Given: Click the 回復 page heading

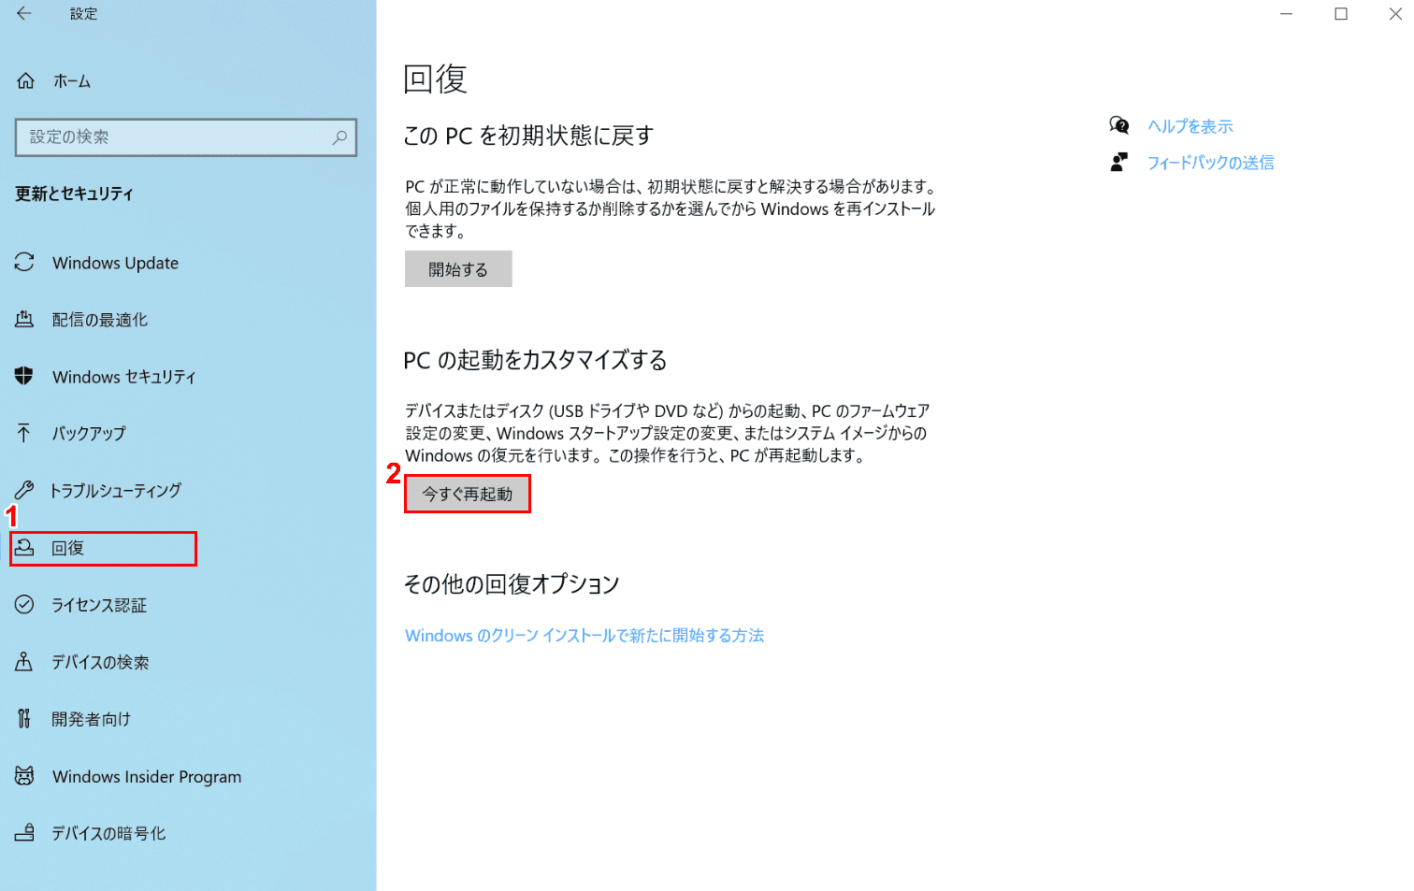Looking at the screenshot, I should [435, 79].
